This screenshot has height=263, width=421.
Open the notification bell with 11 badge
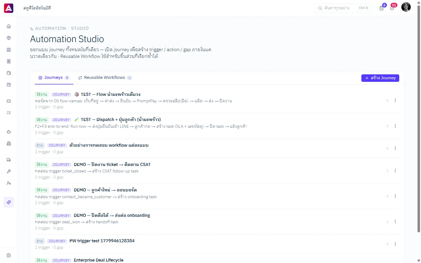pyautogui.click(x=392, y=8)
